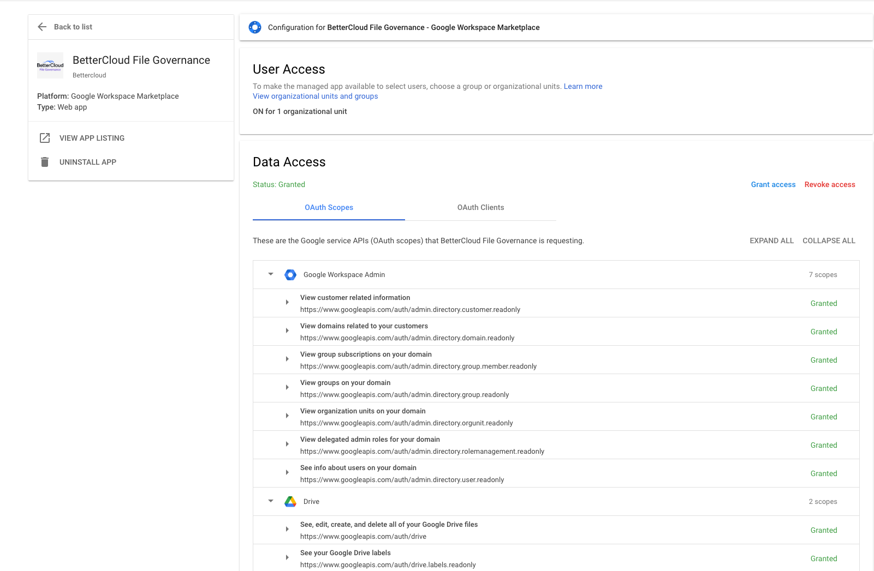This screenshot has width=874, height=571.
Task: Expand View customer related information scope
Action: [x=287, y=302]
